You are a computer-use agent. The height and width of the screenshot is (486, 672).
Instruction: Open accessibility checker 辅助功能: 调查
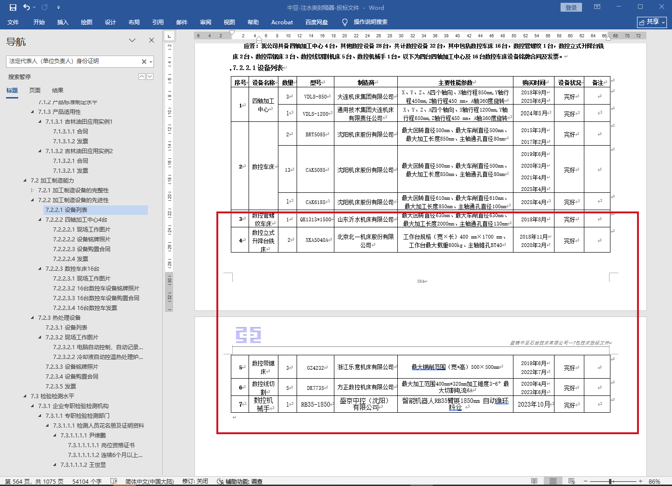[240, 481]
